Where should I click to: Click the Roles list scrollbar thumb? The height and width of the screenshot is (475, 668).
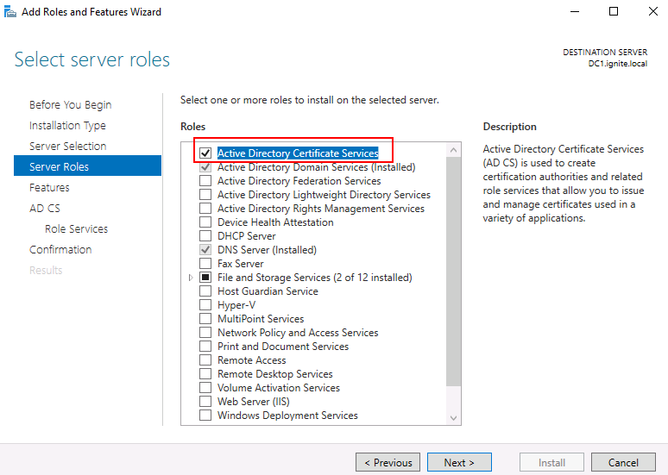[x=453, y=272]
